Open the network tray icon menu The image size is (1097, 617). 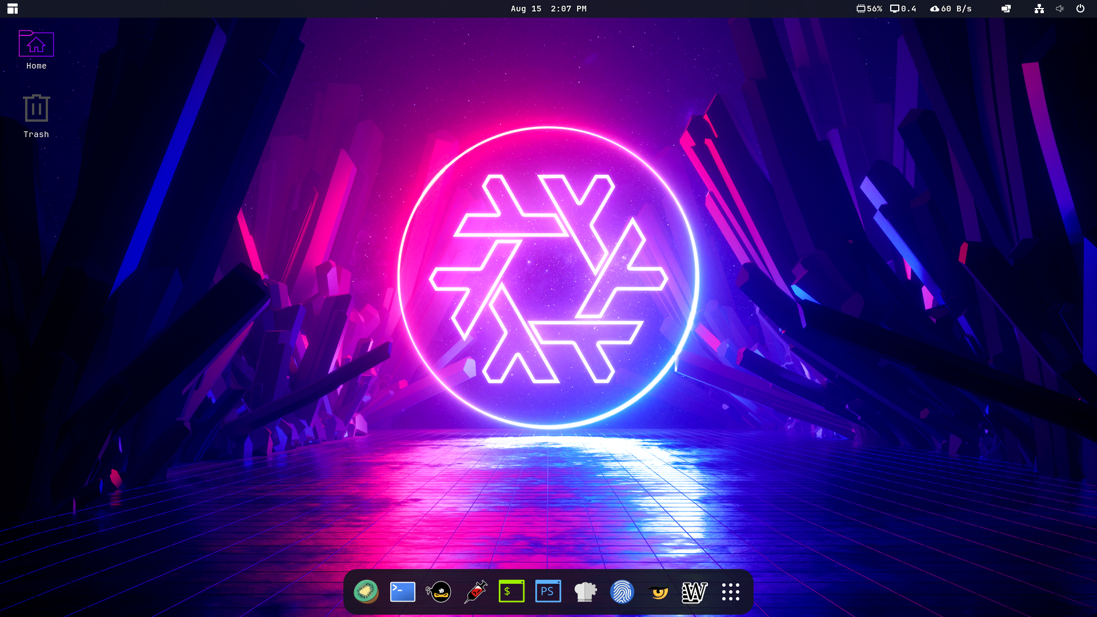[x=1039, y=9]
